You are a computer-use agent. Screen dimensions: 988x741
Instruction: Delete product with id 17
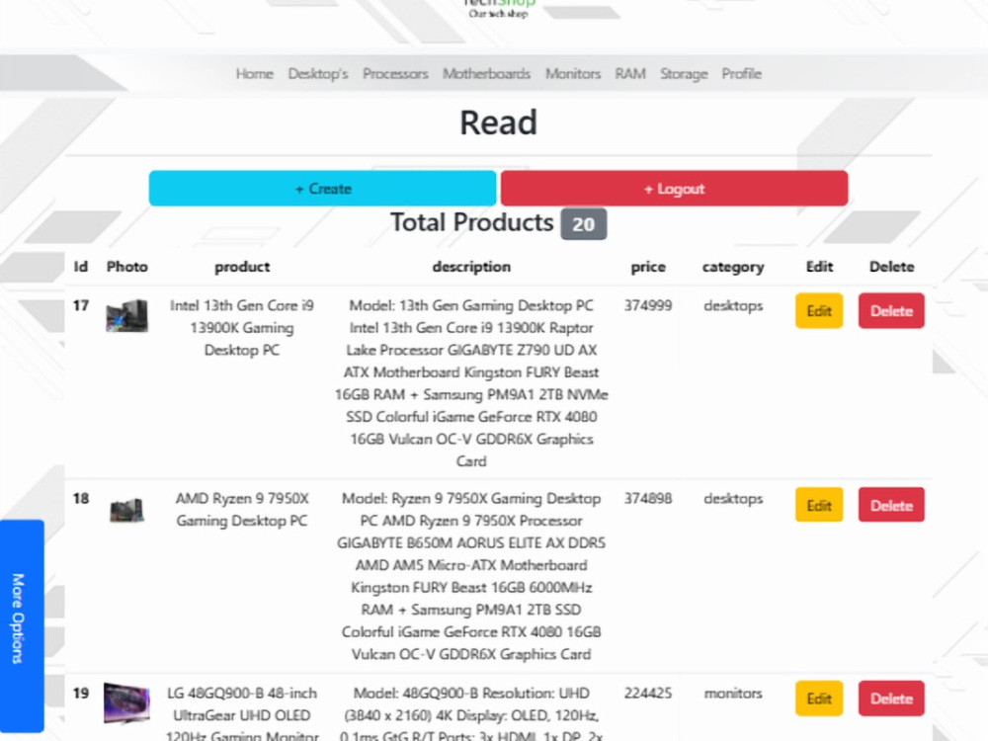tap(891, 310)
